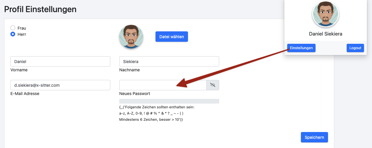Click the empty Neues Passwort input field
This screenshot has width=372, height=148.
pos(163,85)
